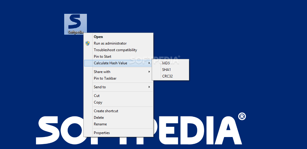Viewport: 307px width, 149px height.
Task: Open the Calculate Hash Value submenu
Action: pos(118,63)
